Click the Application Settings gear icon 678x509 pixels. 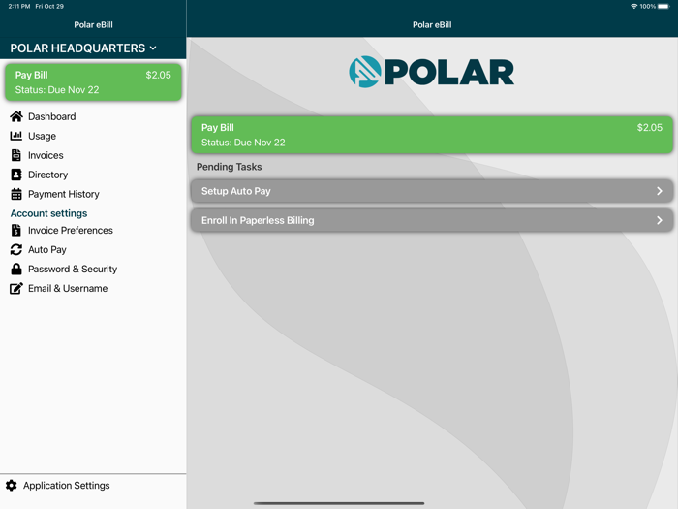pyautogui.click(x=12, y=486)
